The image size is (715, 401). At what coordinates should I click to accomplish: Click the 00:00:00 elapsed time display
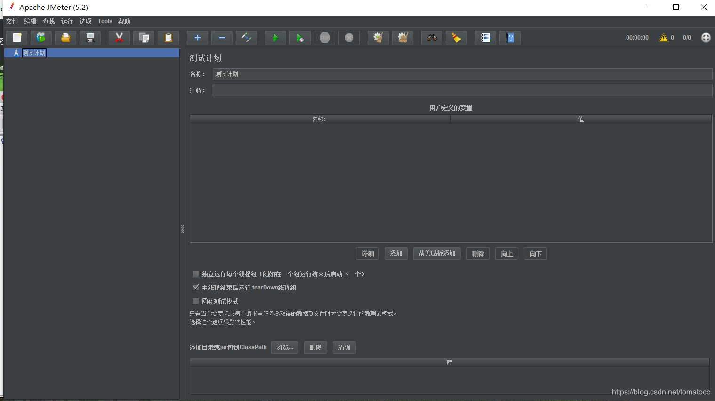[637, 38]
